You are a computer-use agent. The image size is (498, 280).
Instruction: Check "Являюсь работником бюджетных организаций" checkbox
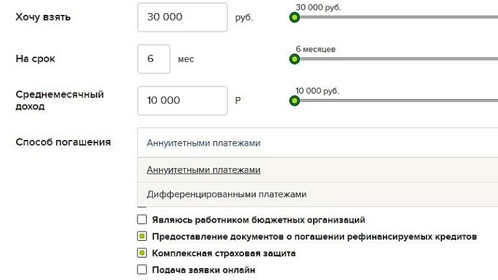click(142, 220)
